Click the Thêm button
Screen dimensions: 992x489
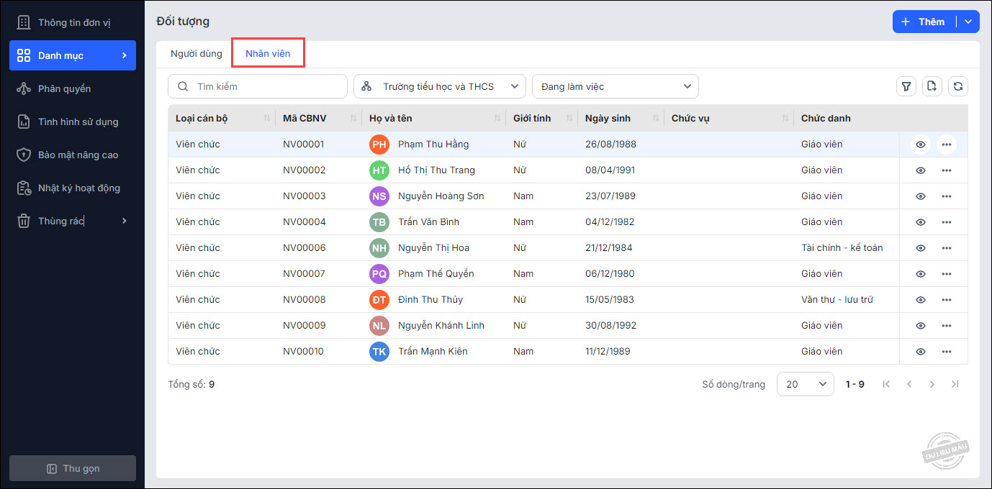[924, 22]
